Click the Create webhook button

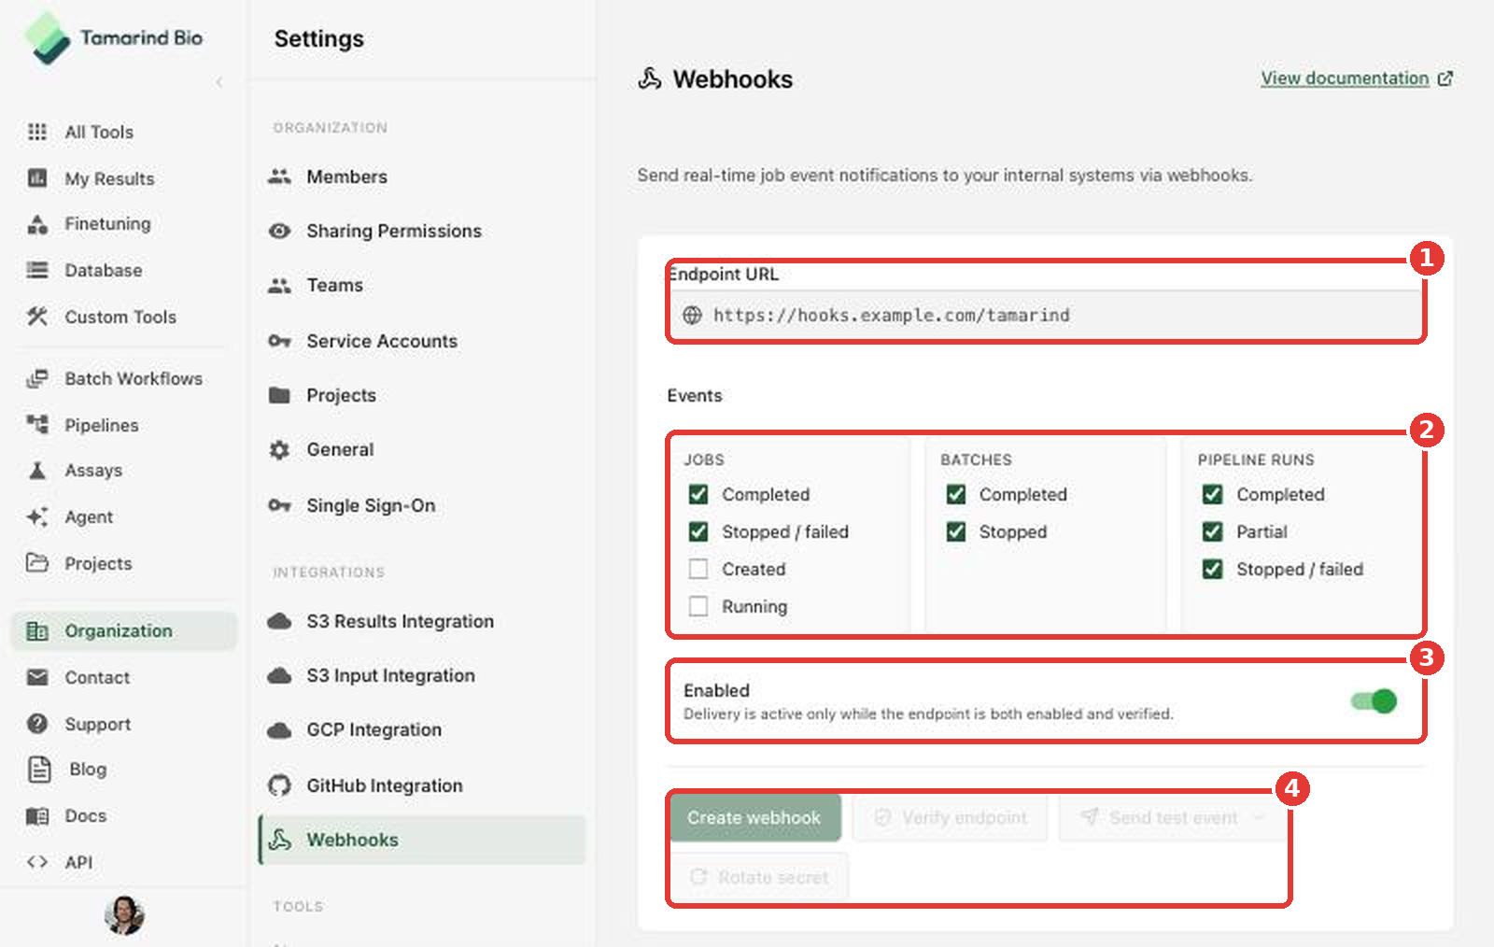coord(754,817)
